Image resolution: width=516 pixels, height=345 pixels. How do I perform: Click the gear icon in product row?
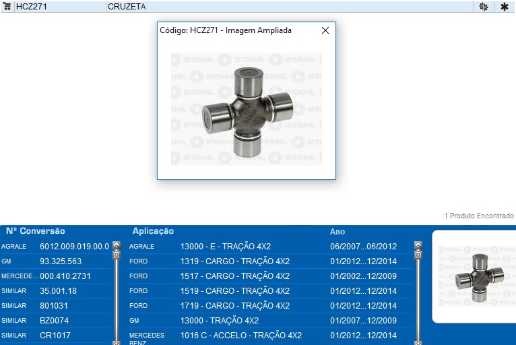tap(483, 7)
